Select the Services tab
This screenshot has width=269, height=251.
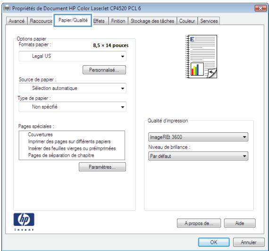pos(209,21)
